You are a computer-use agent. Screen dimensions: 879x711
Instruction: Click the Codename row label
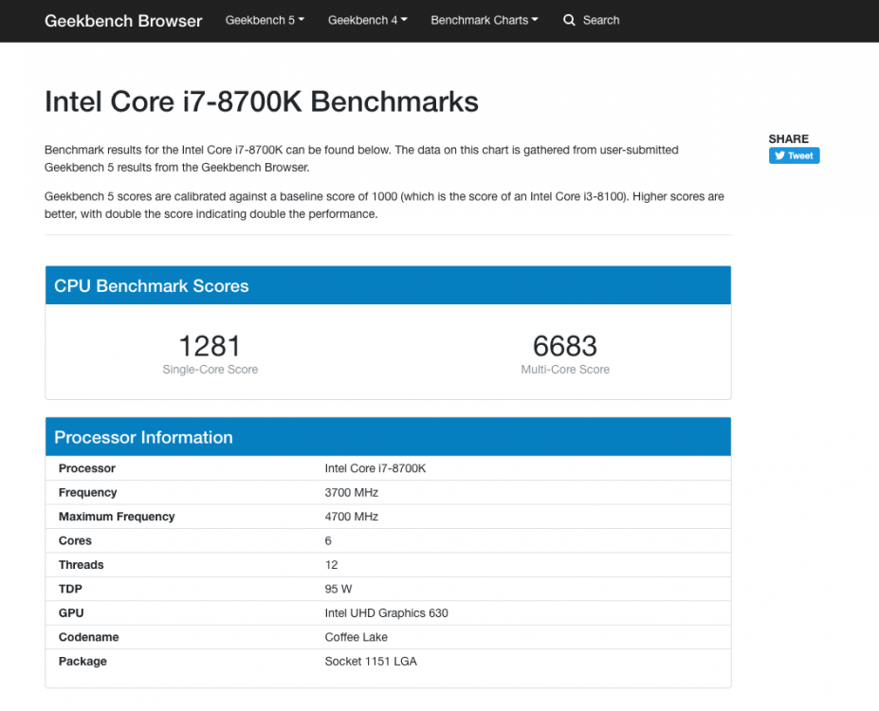pyautogui.click(x=88, y=637)
